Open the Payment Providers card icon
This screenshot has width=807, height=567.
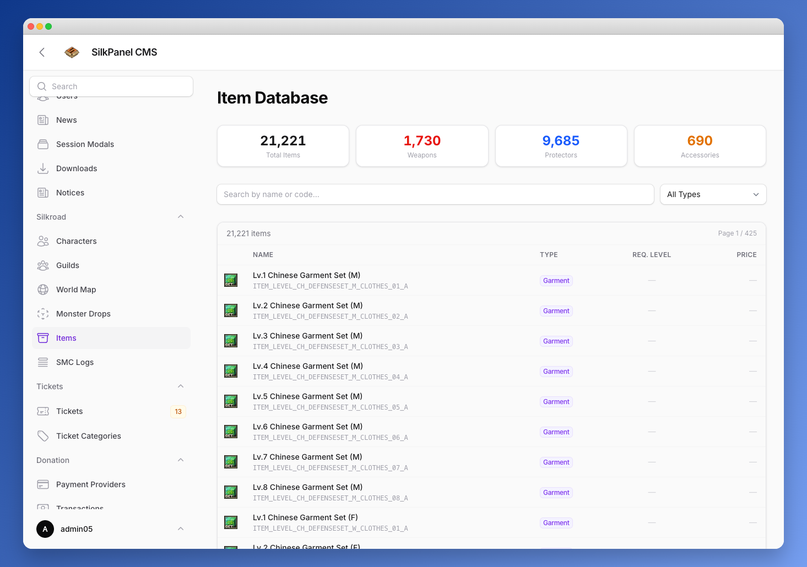43,484
